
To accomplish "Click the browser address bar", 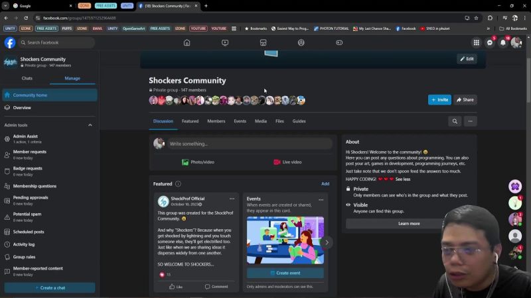I will (249, 18).
